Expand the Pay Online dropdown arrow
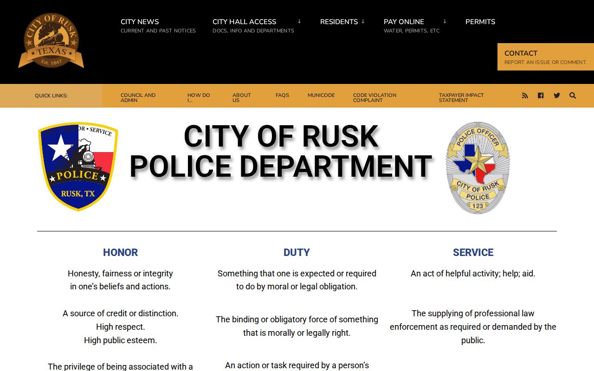Viewport: 594px width, 371px height. point(445,21)
